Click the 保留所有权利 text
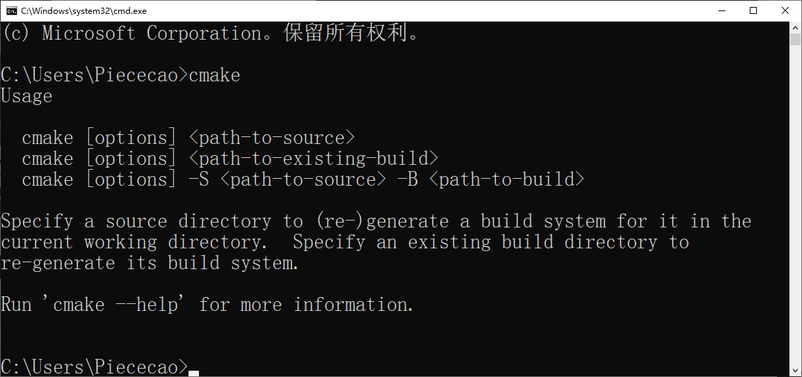This screenshot has height=377, width=802. (344, 33)
